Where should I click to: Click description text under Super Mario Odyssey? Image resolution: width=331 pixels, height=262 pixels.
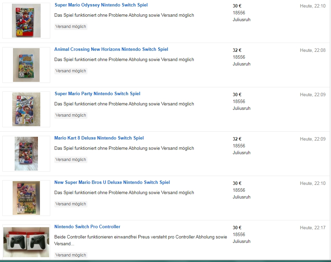pos(124,15)
